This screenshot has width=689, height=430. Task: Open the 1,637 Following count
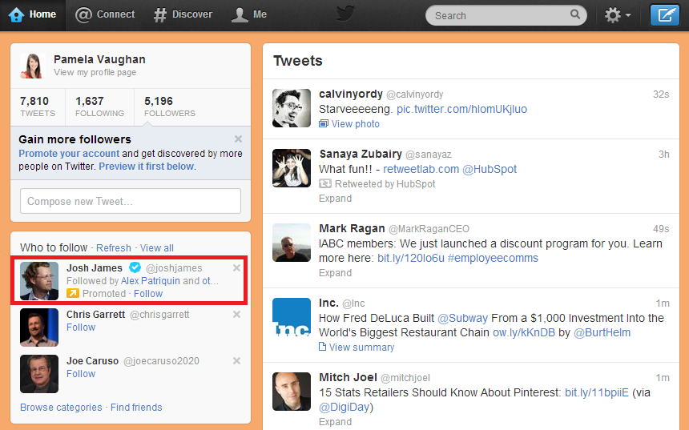tap(100, 106)
